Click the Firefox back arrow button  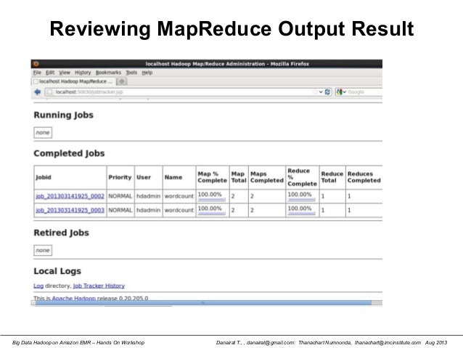pyautogui.click(x=37, y=92)
